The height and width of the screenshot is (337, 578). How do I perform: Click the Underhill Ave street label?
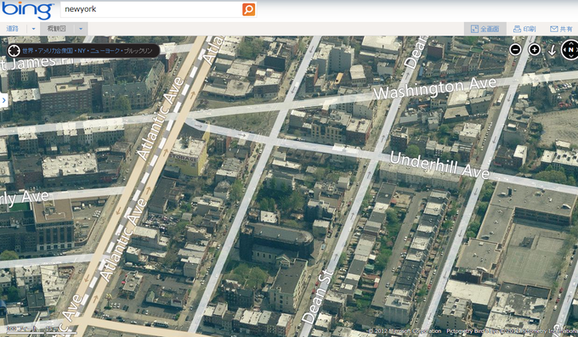click(x=439, y=165)
